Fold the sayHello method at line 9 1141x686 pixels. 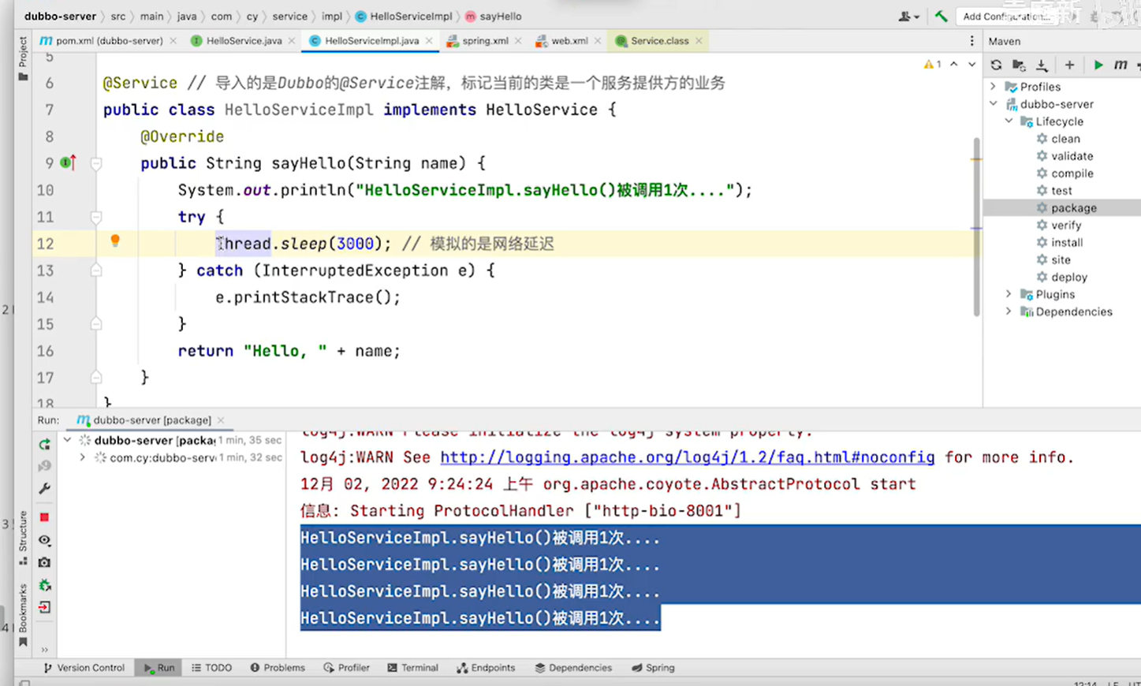[96, 164]
